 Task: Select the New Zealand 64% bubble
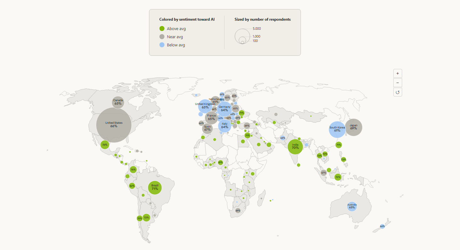pyautogui.click(x=382, y=226)
